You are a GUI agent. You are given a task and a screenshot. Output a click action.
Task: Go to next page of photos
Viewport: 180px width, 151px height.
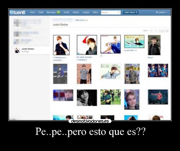pos(162,31)
